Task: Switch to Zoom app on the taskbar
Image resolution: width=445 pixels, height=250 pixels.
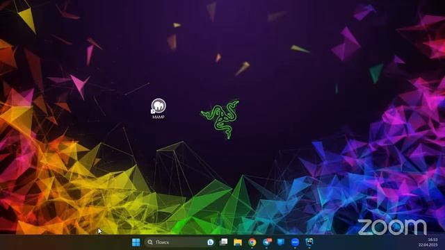Action: [295, 242]
